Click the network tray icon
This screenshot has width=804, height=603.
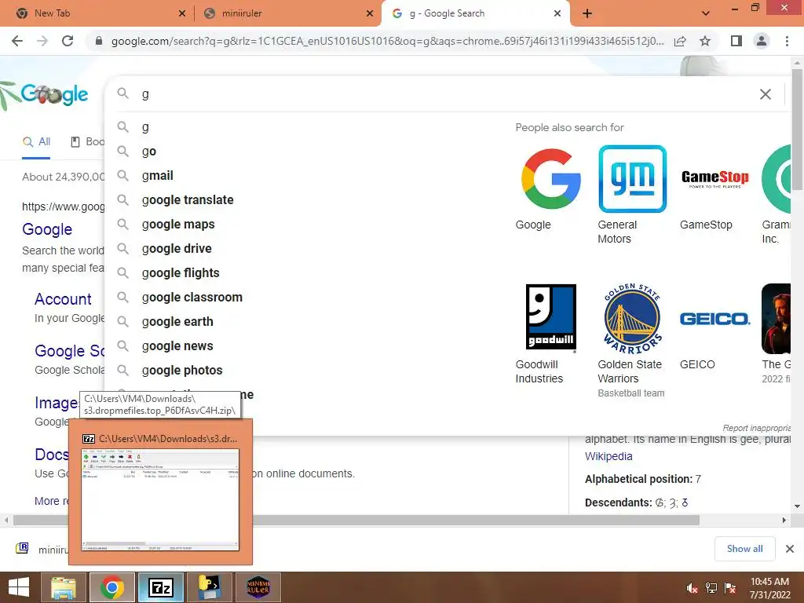click(711, 588)
